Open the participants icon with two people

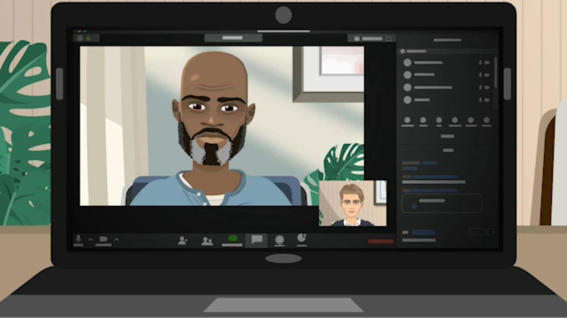click(207, 241)
